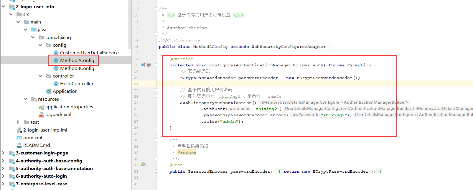Image resolution: width=473 pixels, height=190 pixels.
Task: Click the project tree vertical scrollbar
Action: coord(129,25)
